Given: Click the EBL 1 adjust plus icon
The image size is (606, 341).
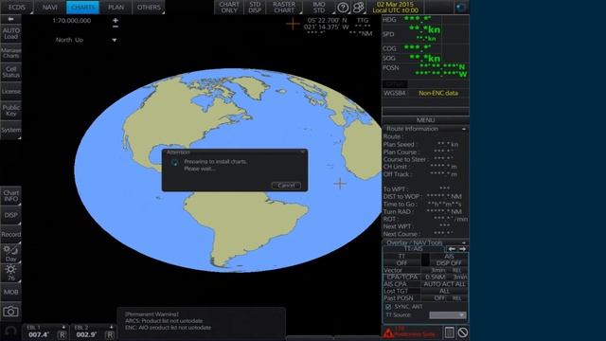Looking at the screenshot, I should click(x=63, y=328).
